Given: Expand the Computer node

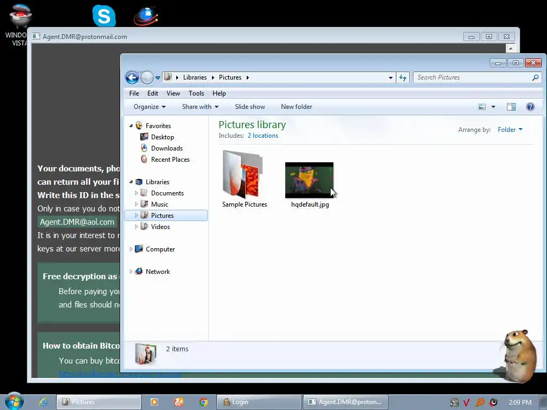Looking at the screenshot, I should tap(131, 249).
